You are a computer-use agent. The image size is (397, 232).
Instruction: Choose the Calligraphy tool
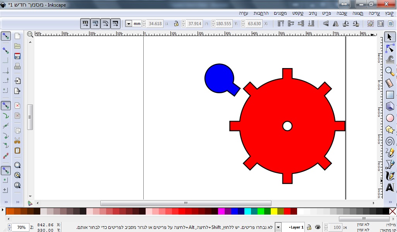click(x=390, y=176)
